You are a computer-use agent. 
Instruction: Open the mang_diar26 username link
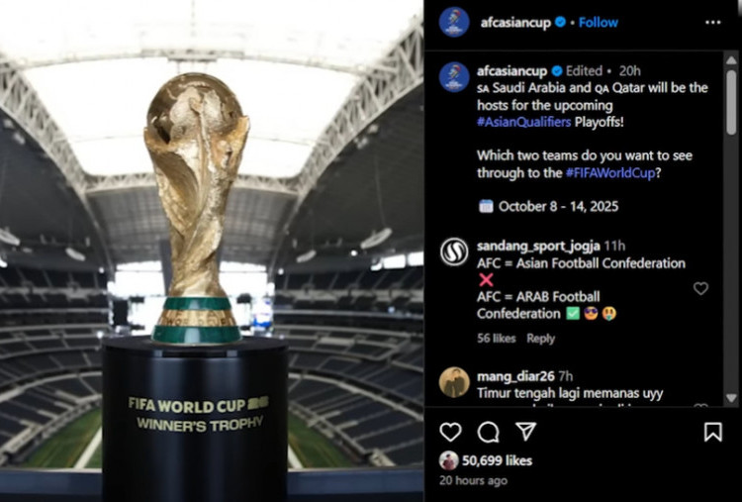[x=515, y=376]
